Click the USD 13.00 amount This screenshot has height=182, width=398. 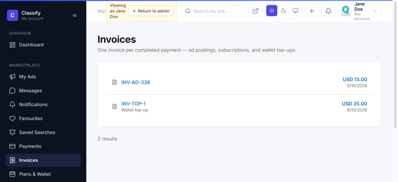[355, 79]
